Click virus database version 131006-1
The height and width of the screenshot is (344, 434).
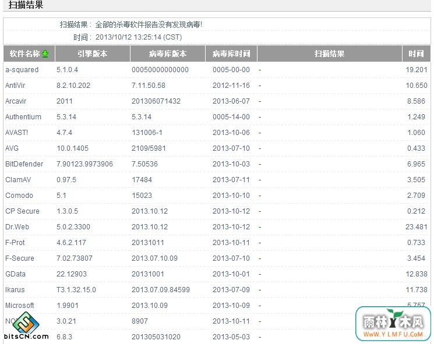coord(147,133)
